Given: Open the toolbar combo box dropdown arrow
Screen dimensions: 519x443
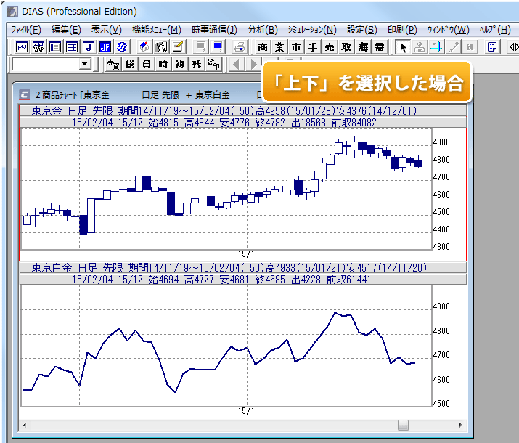Looking at the screenshot, I should point(84,65).
